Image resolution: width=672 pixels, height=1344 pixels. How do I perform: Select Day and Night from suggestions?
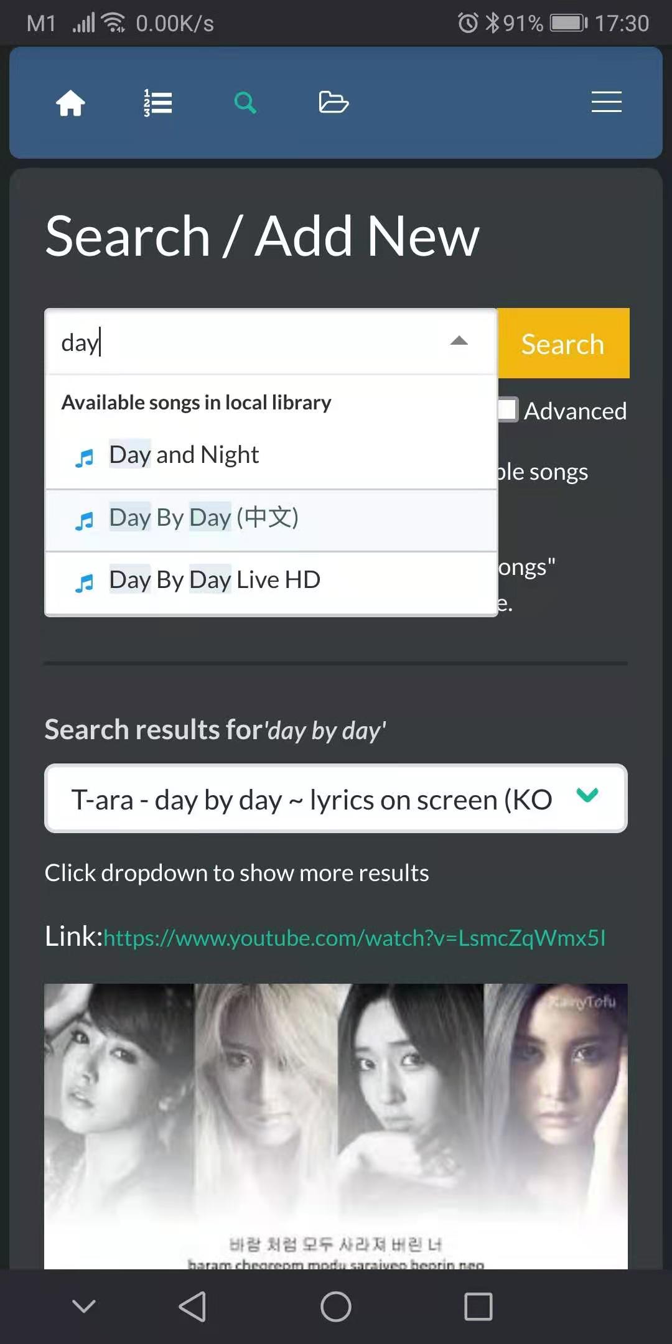point(271,455)
